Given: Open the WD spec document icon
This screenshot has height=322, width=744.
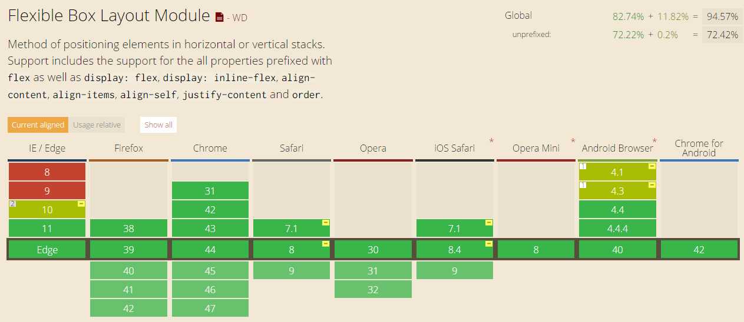Looking at the screenshot, I should 220,17.
